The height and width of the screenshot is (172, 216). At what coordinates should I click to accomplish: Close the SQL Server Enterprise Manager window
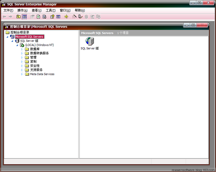pyautogui.click(x=209, y=3)
